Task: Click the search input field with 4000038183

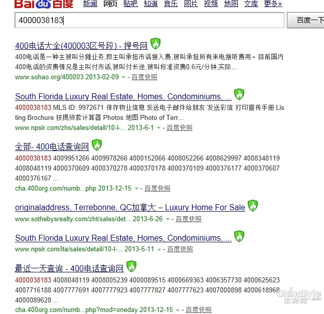Action: click(149, 21)
